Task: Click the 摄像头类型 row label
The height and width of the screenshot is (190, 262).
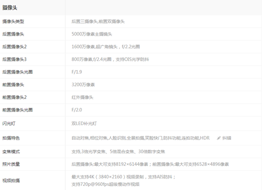Action: tap(13, 21)
